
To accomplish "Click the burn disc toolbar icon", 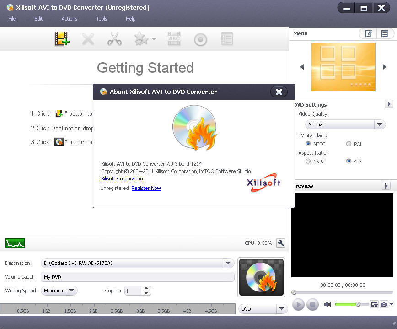I will point(200,39).
